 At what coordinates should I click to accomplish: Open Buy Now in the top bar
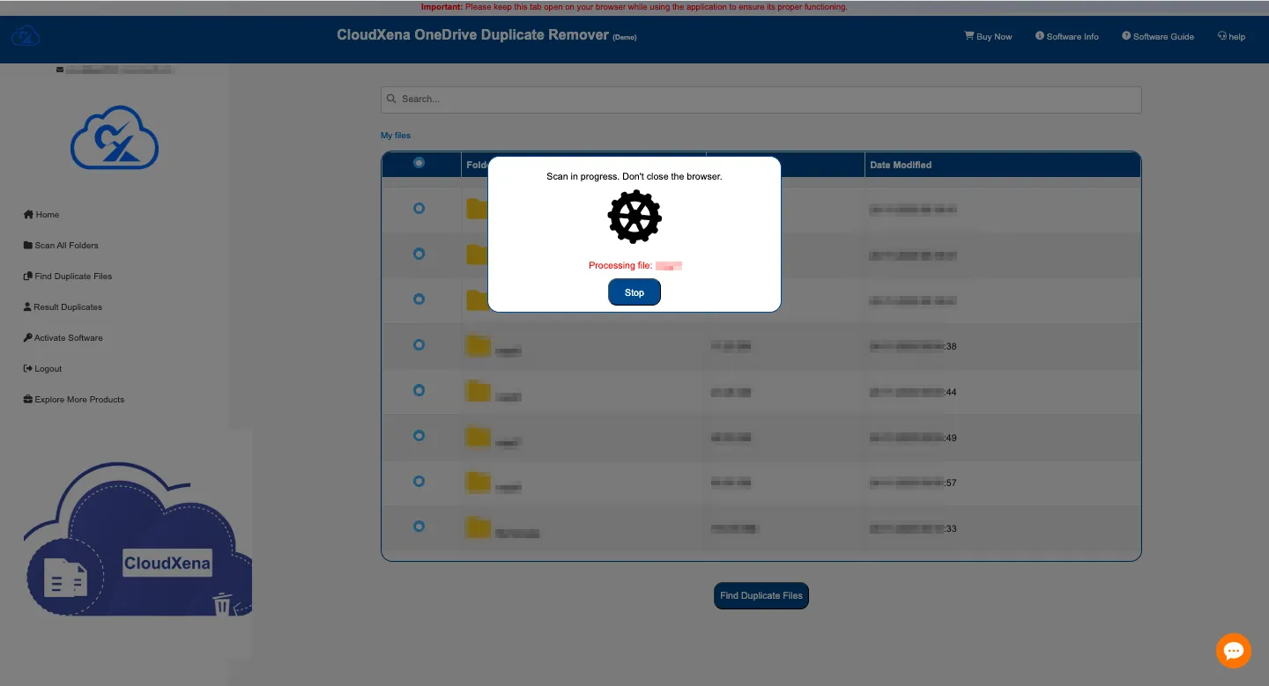[x=988, y=37]
